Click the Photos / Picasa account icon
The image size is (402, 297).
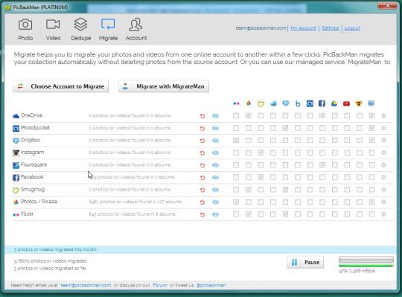coord(16,202)
